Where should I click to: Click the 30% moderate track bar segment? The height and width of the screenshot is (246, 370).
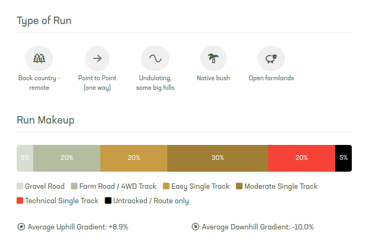(x=218, y=158)
